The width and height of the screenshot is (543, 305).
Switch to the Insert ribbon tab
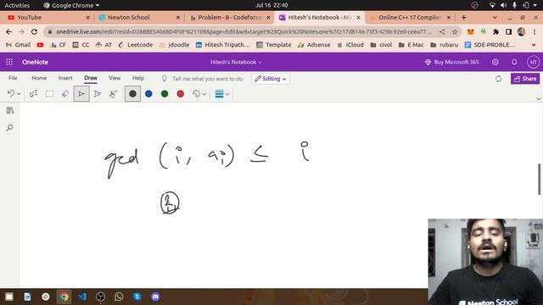tap(65, 78)
